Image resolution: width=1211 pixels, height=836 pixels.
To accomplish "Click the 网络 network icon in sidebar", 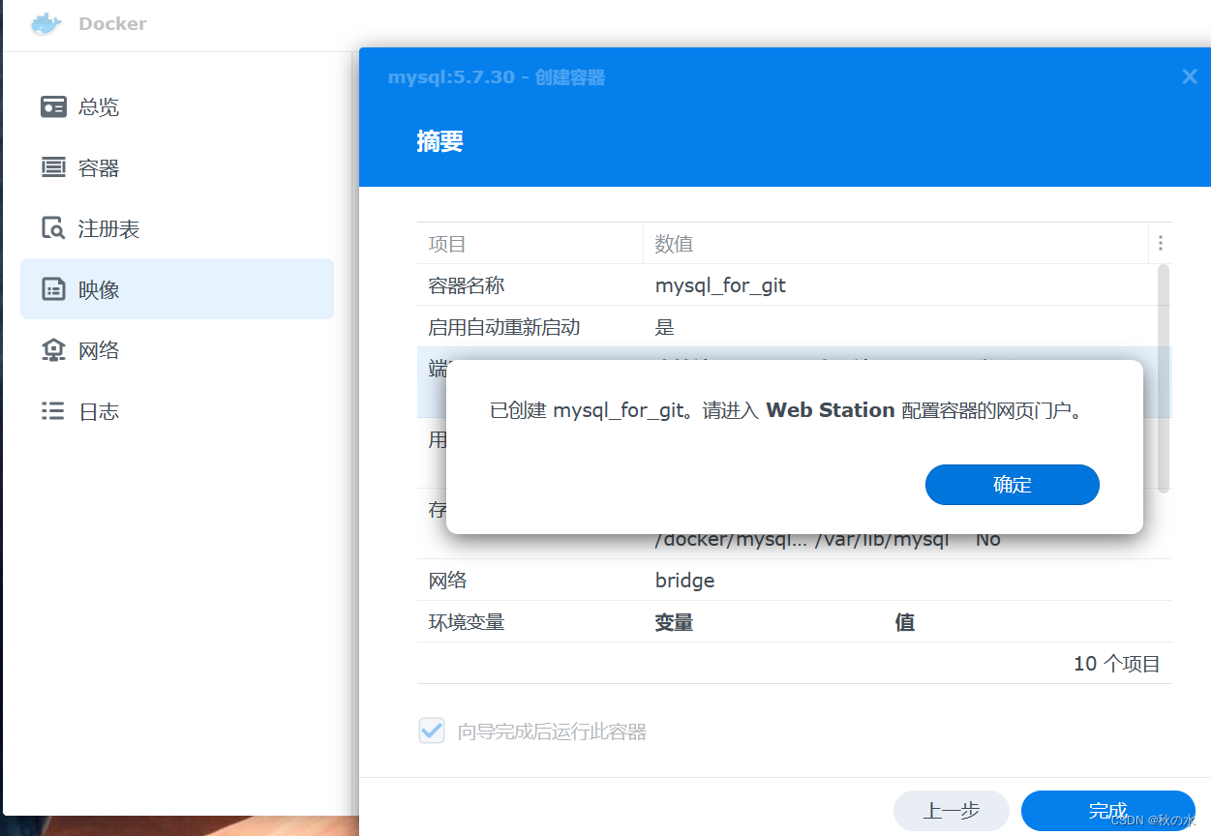I will (x=53, y=350).
